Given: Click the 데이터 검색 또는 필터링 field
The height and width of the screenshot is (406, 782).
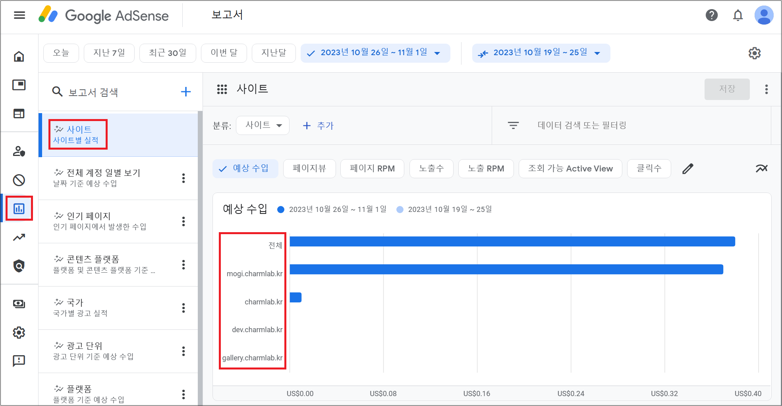Looking at the screenshot, I should point(582,125).
